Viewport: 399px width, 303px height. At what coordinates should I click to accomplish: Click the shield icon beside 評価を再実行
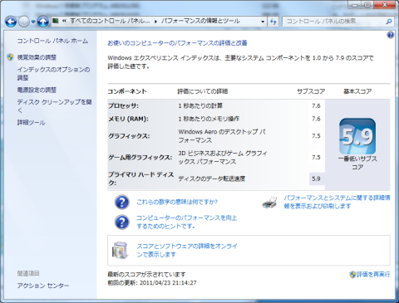tap(352, 274)
